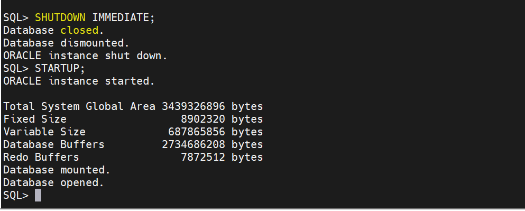
Task: Click the Database mounted message
Action: point(57,170)
